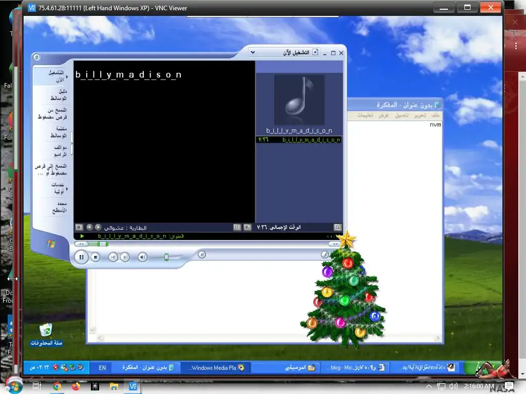Toggle the playlist pane icon

(337, 227)
